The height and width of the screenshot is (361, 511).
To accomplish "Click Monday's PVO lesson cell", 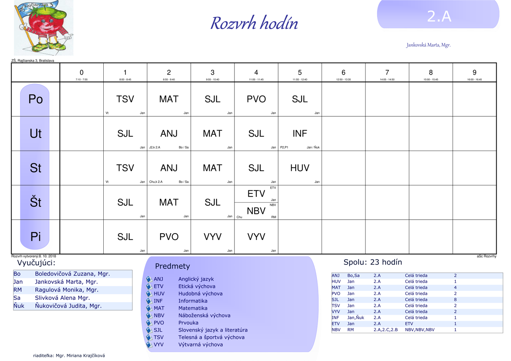I will (x=256, y=99).
